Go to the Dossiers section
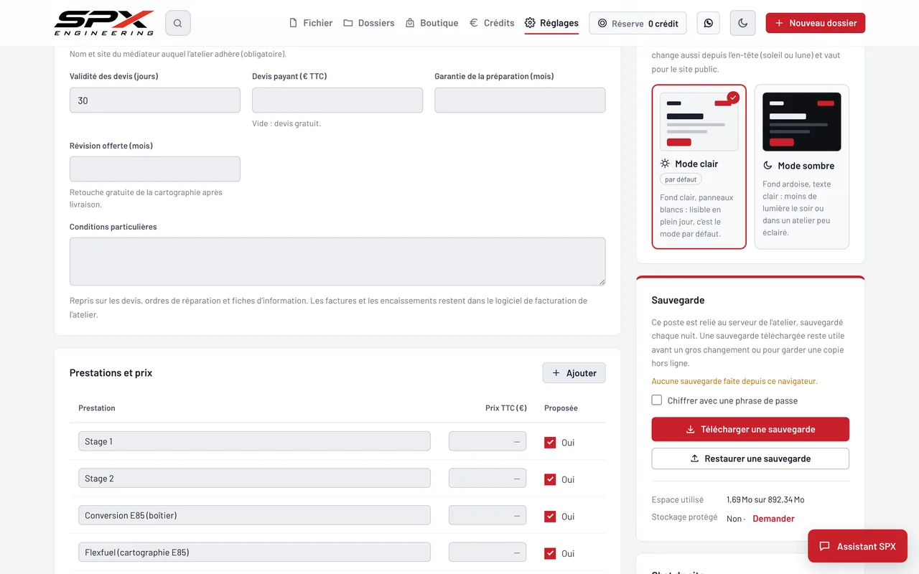This screenshot has height=574, width=919. click(x=369, y=23)
